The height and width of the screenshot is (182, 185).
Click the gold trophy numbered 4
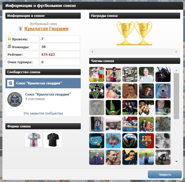(x=143, y=33)
